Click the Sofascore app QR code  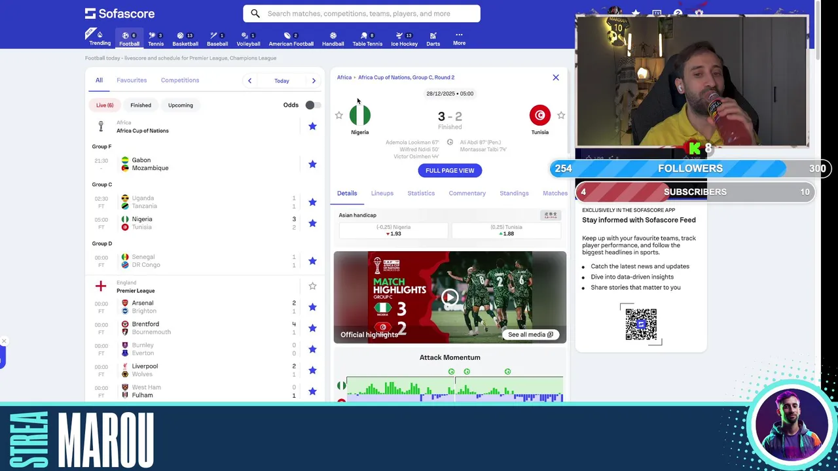click(x=641, y=324)
